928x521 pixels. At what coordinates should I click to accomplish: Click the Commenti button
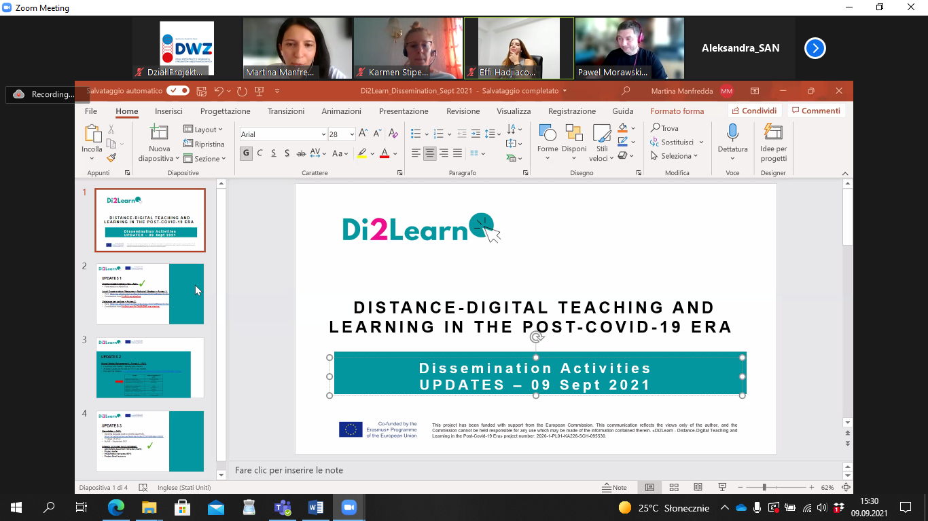(x=815, y=111)
